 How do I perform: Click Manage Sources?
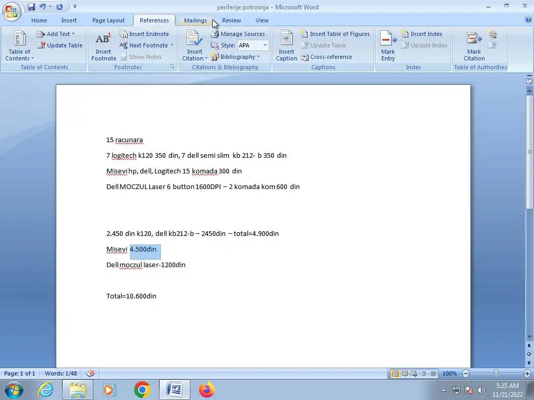(x=238, y=34)
